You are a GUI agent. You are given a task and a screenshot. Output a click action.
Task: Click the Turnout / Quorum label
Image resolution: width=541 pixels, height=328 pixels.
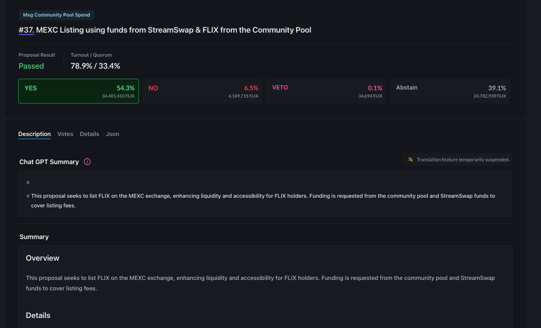click(91, 55)
